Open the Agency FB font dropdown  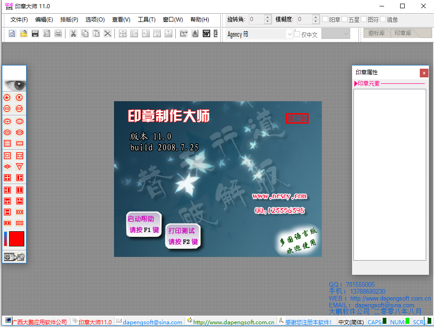pyautogui.click(x=289, y=34)
